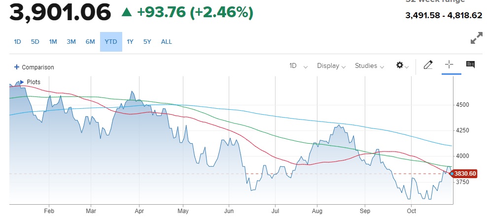Show the 5Y price history
The height and width of the screenshot is (218, 487).
pyautogui.click(x=147, y=42)
